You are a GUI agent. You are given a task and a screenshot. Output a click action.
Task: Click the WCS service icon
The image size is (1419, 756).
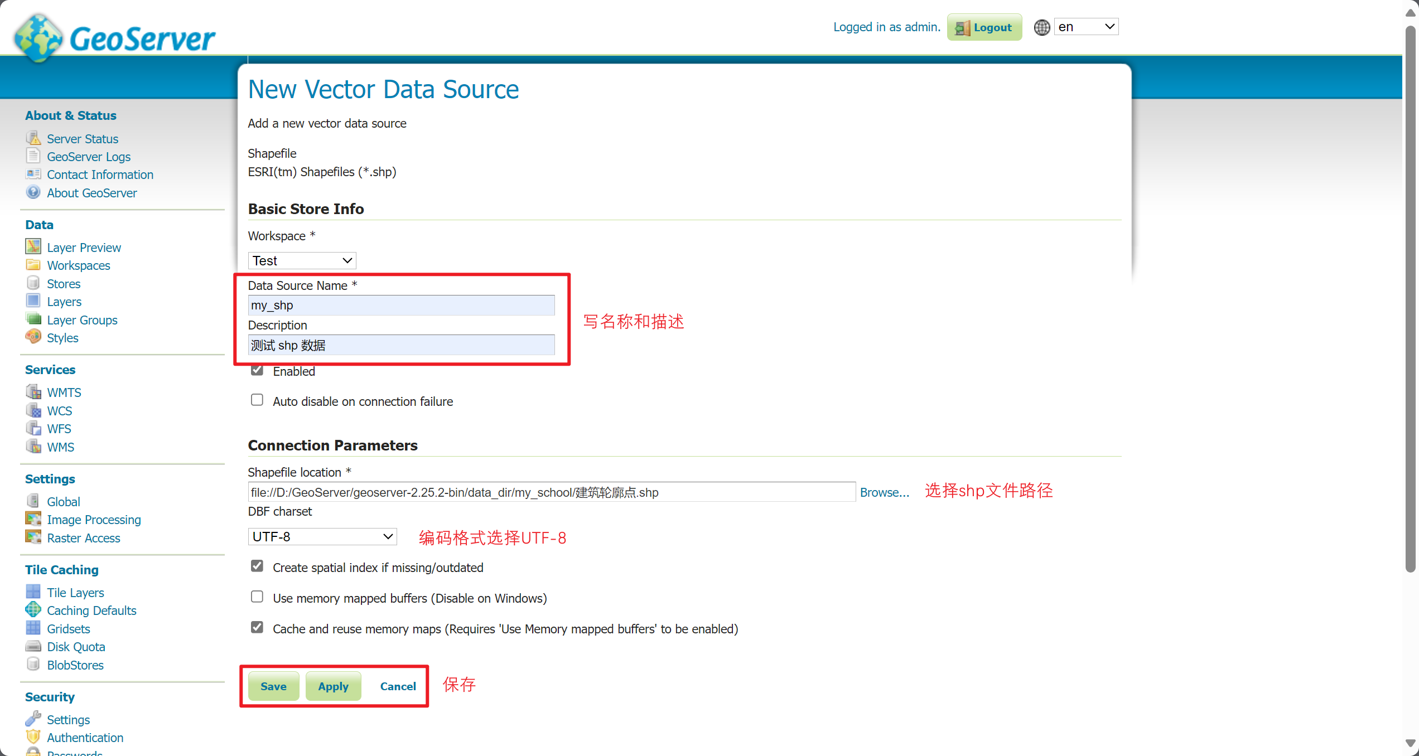click(x=33, y=410)
